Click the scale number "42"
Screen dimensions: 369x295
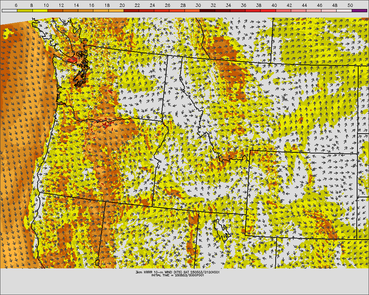[289, 5]
